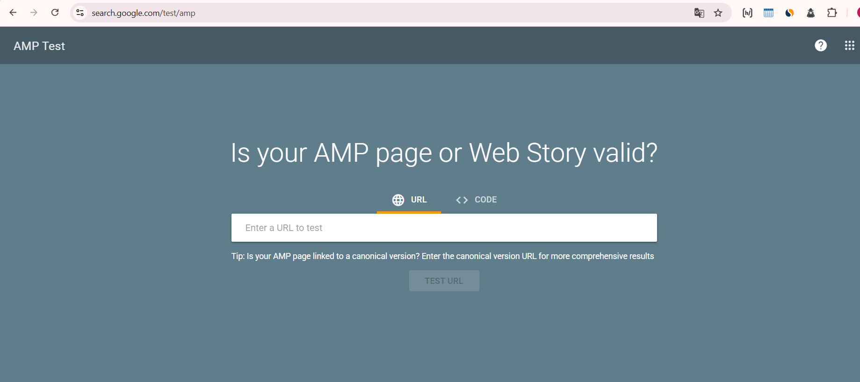Click the address bar URL text

(x=144, y=13)
